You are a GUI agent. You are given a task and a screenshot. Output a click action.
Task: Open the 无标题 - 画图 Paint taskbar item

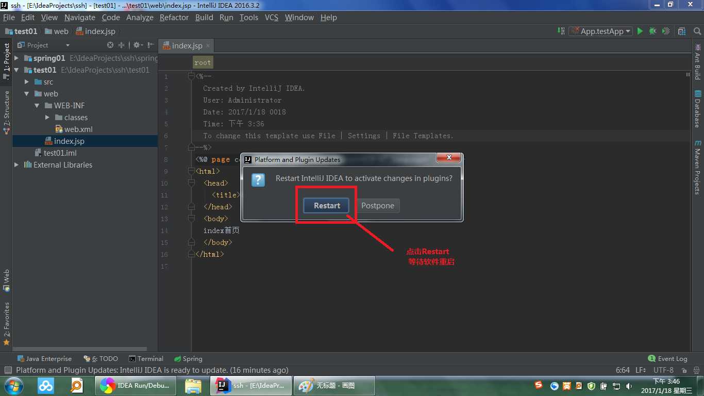[334, 385]
